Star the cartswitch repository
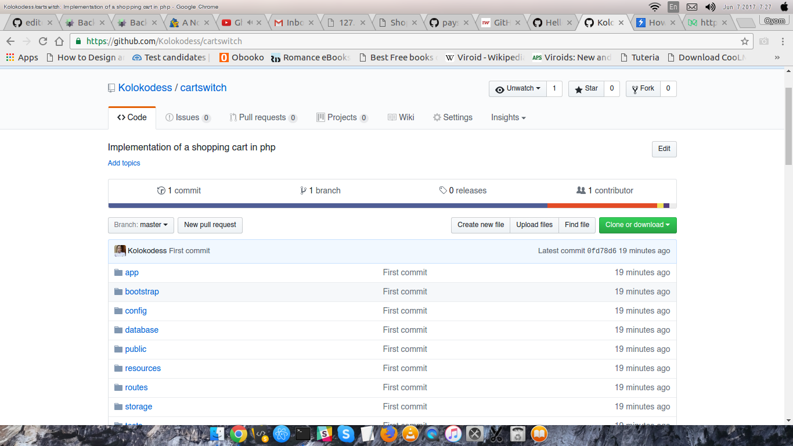 586,89
